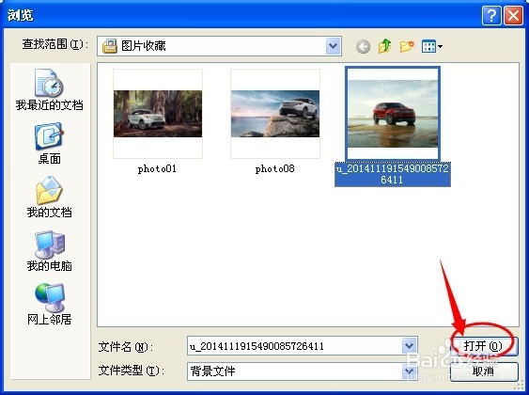Expand the 文件名 dropdown arrow
Screen dimensions: 529x395
point(409,345)
